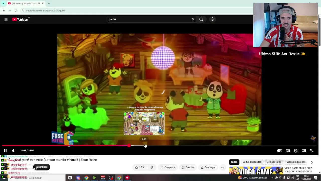
Task: Select the Panfu YouTube browser tab
Action: pos(26,4)
